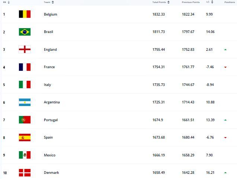The width and height of the screenshot is (237, 179).
Task: Click England's green up position arrow
Action: [x=225, y=50]
